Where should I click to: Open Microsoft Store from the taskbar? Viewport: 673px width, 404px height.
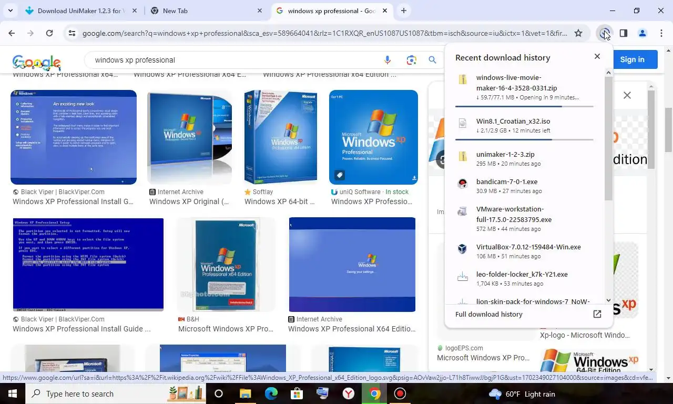[297, 393]
